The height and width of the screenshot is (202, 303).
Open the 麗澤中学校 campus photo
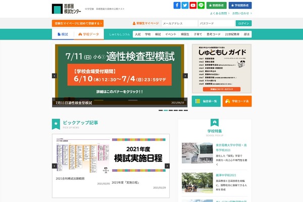(197, 183)
